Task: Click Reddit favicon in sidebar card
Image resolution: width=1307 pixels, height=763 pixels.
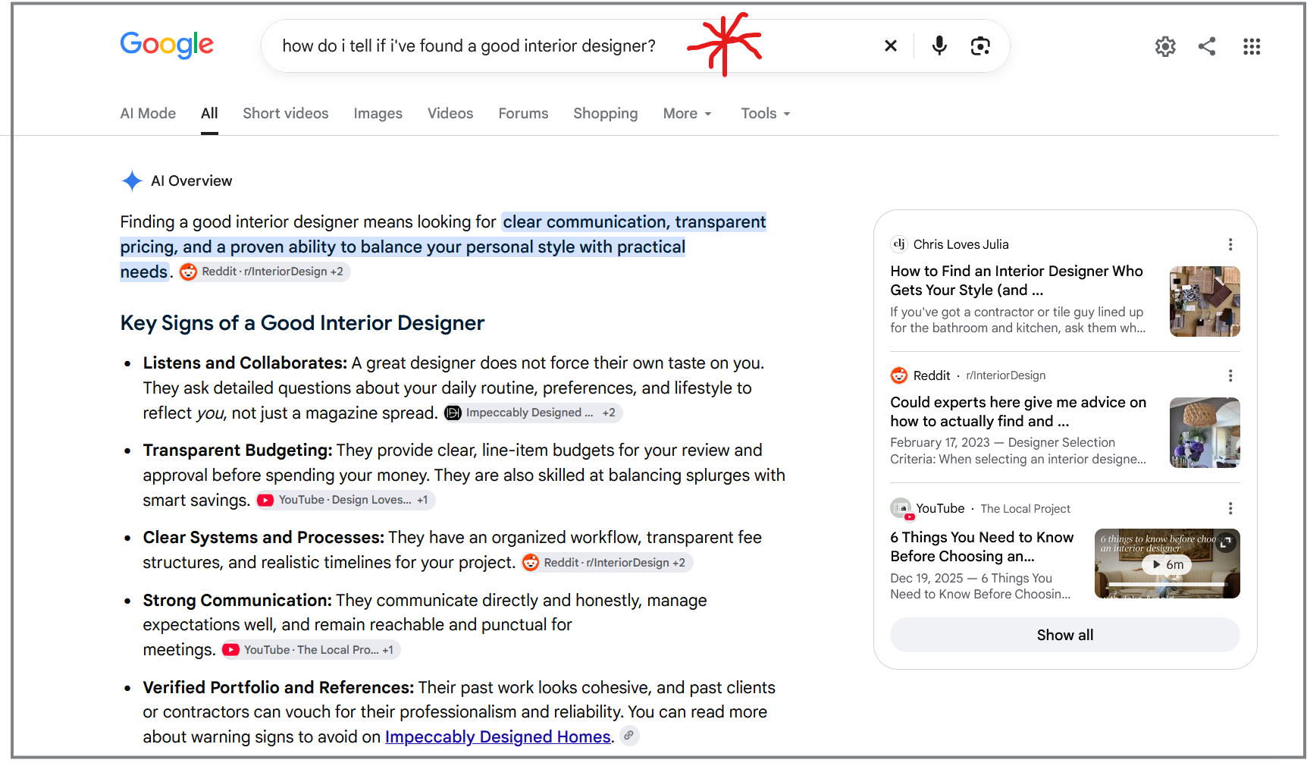Action: coord(899,375)
